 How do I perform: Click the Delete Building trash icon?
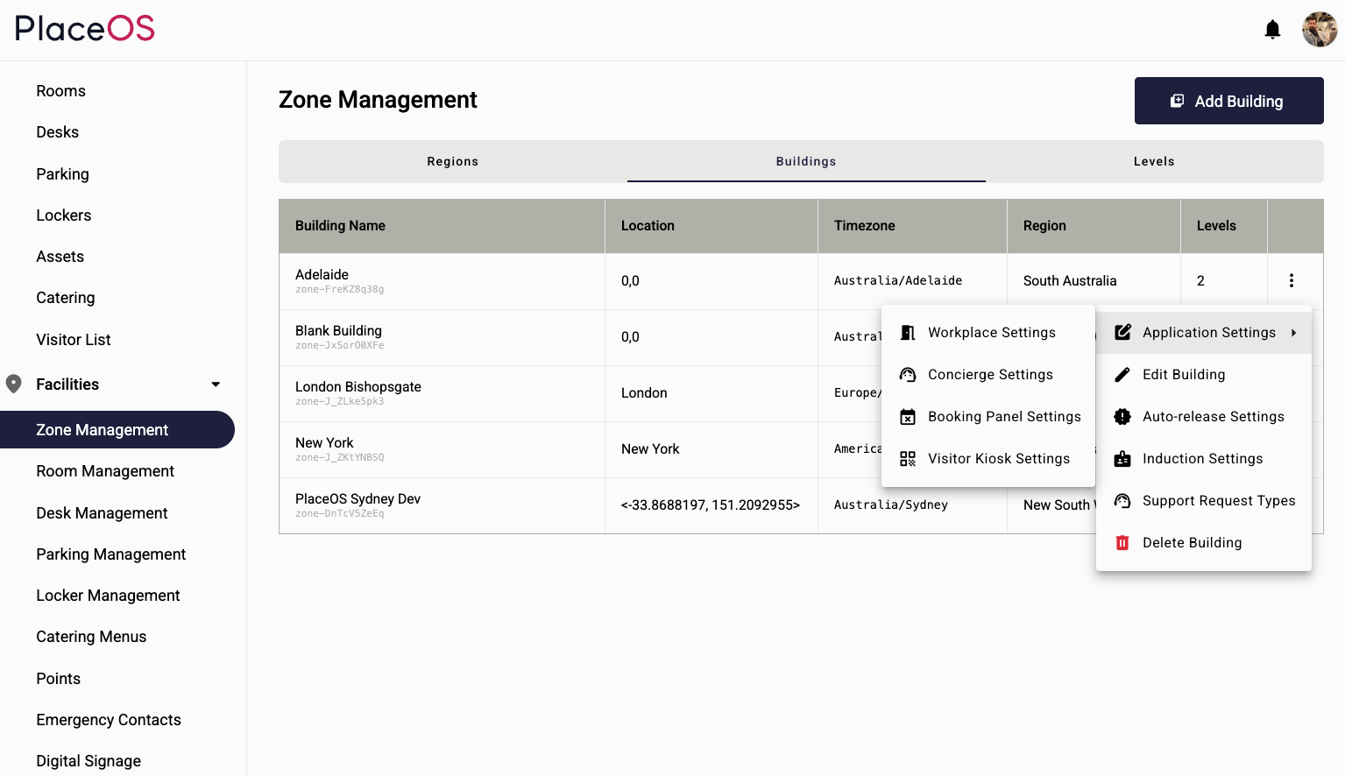pyautogui.click(x=1122, y=542)
